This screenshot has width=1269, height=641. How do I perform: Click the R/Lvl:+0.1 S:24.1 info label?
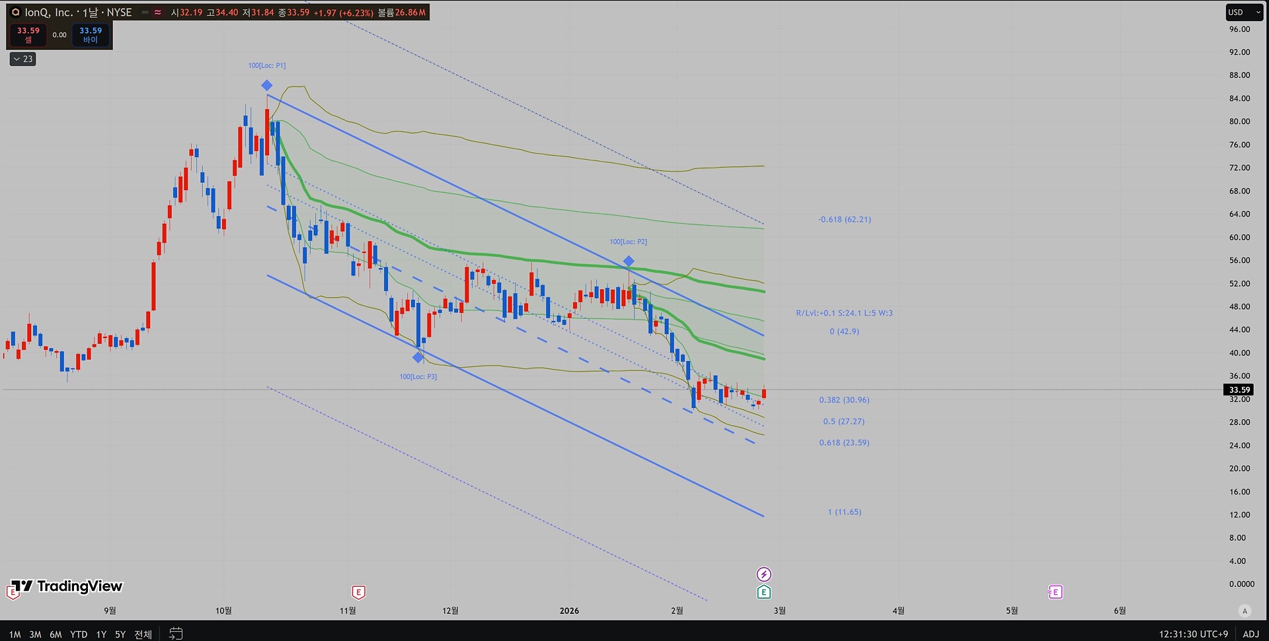tap(844, 313)
